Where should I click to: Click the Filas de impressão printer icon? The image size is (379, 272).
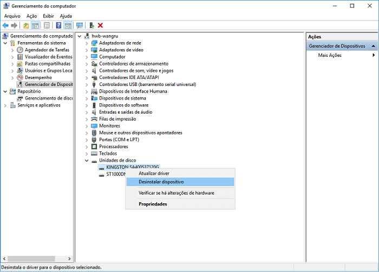pyautogui.click(x=94, y=119)
